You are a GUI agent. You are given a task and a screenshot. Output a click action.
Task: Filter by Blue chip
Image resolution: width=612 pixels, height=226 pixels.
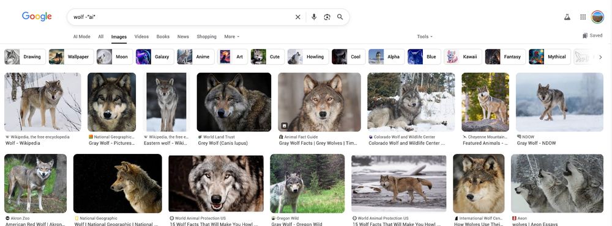pyautogui.click(x=424, y=57)
